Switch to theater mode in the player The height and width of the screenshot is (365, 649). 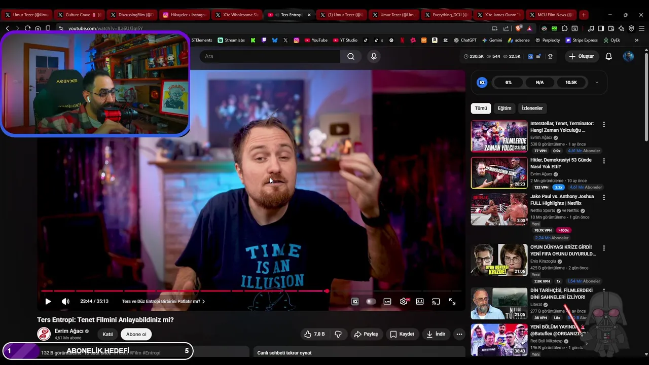click(420, 302)
